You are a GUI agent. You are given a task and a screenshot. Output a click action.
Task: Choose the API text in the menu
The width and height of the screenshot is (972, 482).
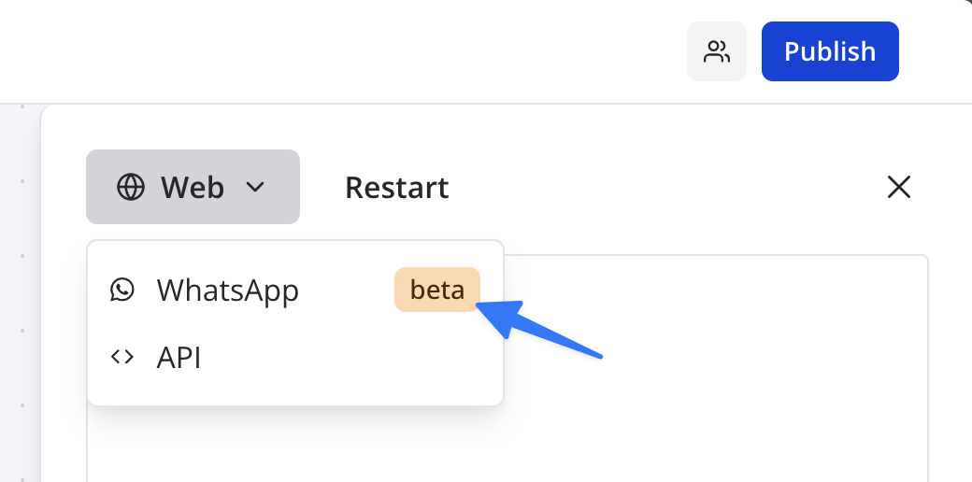[179, 357]
